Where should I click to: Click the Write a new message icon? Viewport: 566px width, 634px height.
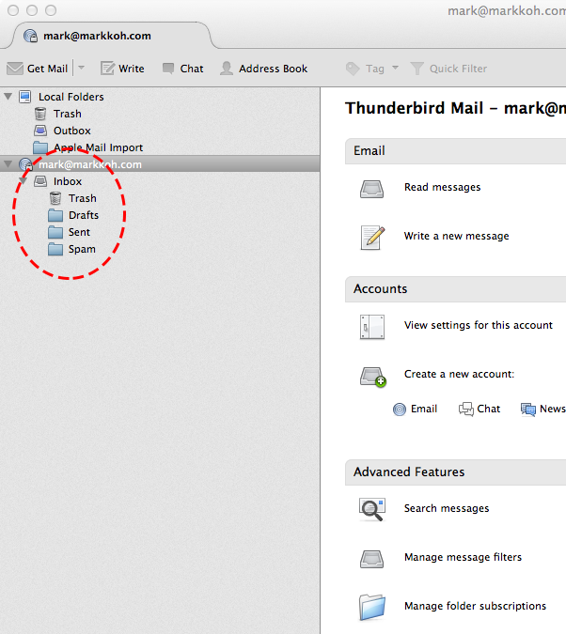(371, 237)
